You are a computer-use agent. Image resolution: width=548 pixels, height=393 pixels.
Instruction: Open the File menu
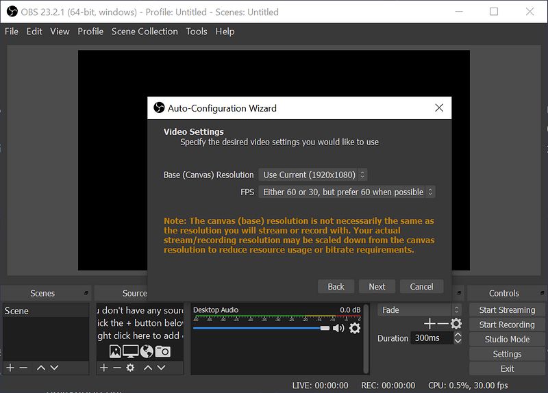point(12,31)
